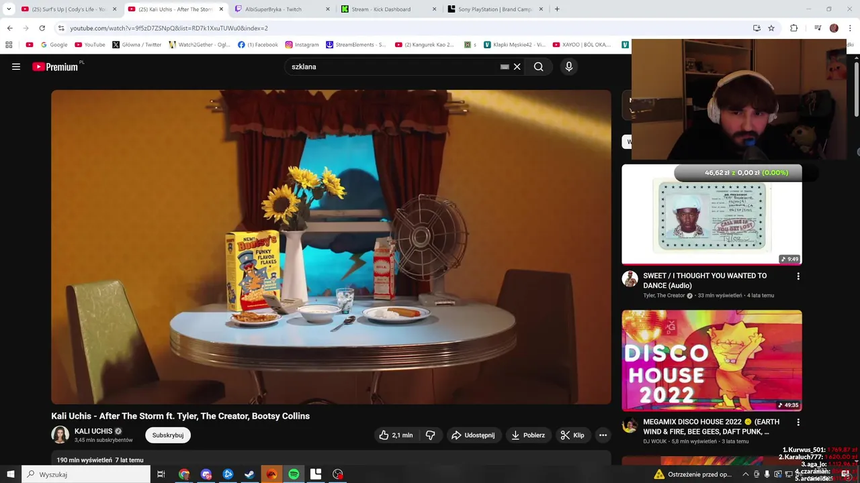Viewport: 860px width, 483px height.
Task: Clear the search text with the X icon
Action: 517,66
